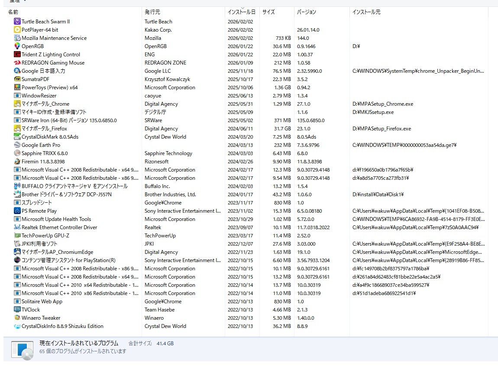The width and height of the screenshot is (498, 373).
Task: Click install source D:¥MPASetup_Chrome.exe
Action: click(x=383, y=104)
